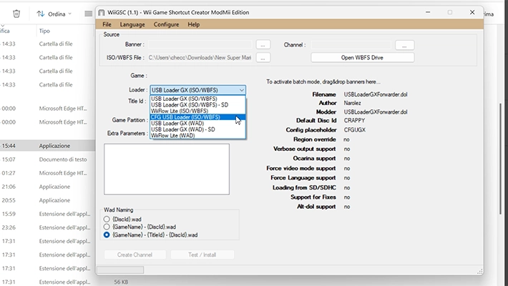This screenshot has height=286, width=508.
Task: Select {DiscId}.wad naming option
Action: point(107,220)
